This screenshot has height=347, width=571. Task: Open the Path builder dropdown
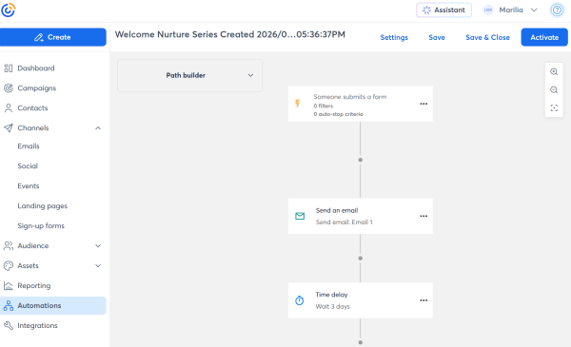point(189,75)
